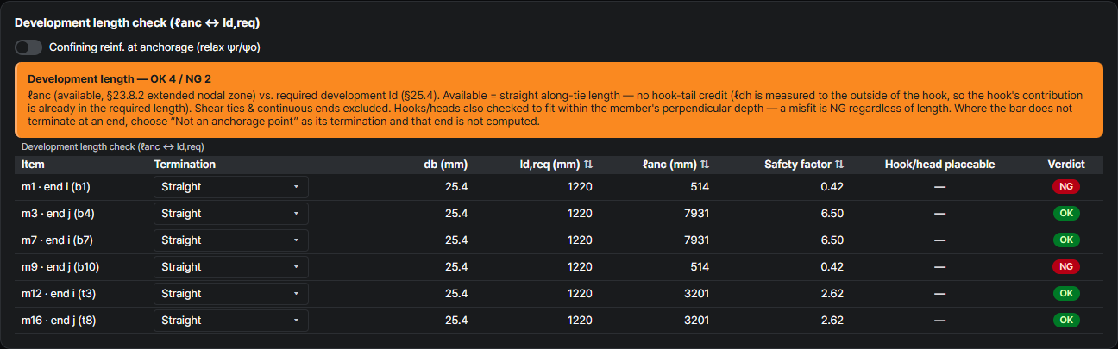Open termination dropdown for m7 end i
Viewport: 1118px width, 349px height.
point(231,240)
